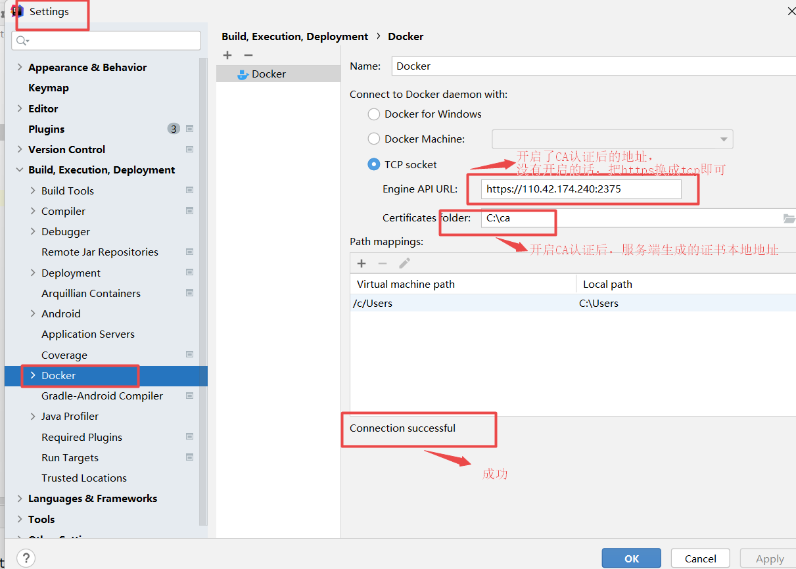Open Application Servers settings
Screen dimensions: 796x569
[x=88, y=334]
